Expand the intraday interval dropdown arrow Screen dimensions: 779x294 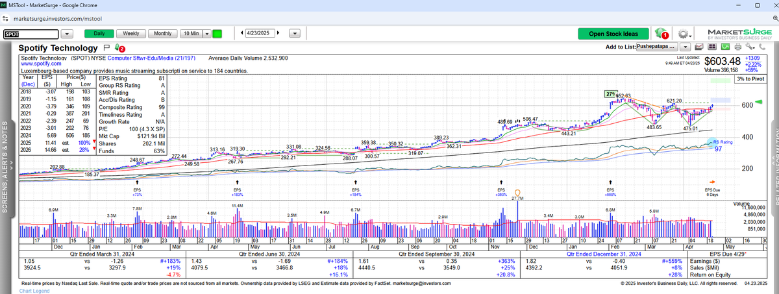206,33
